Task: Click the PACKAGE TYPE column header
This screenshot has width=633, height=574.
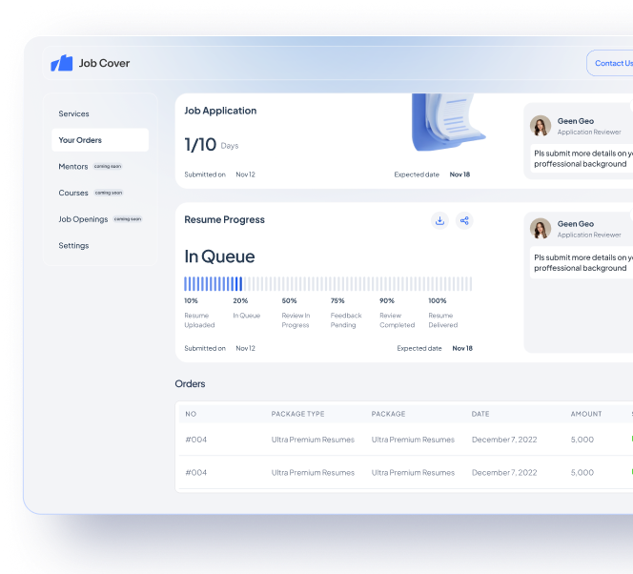Action: coord(297,414)
